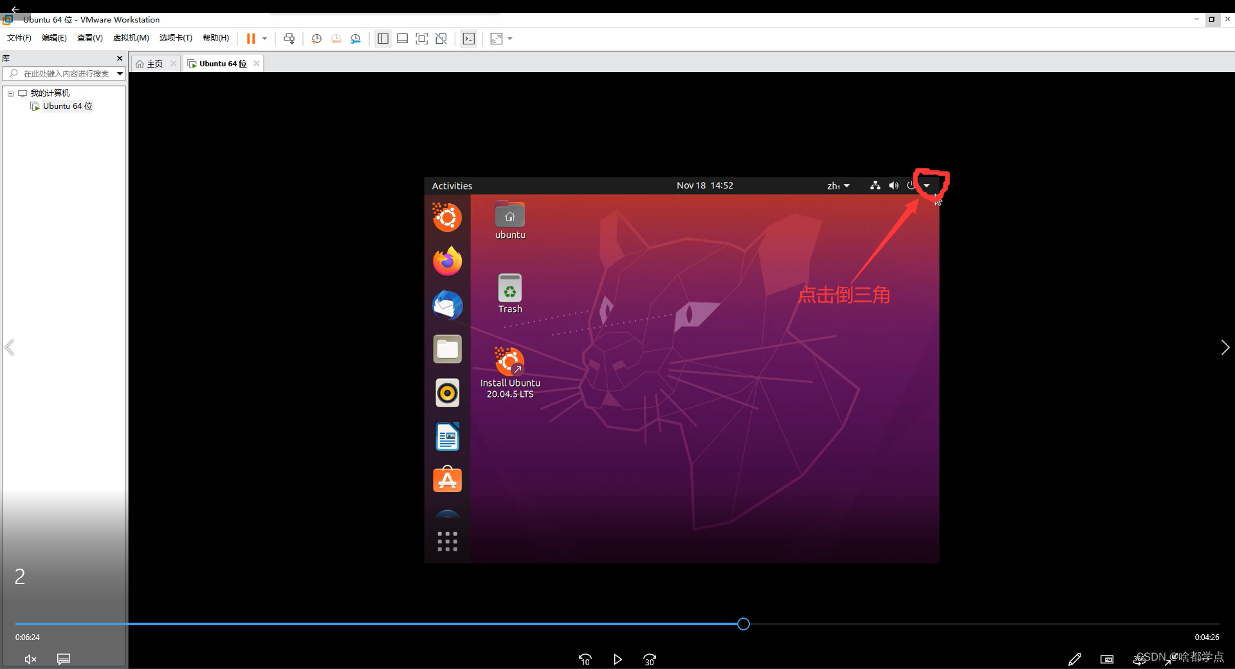Skip forward 30 seconds
Screen dimensions: 1235x669
[x=650, y=659]
